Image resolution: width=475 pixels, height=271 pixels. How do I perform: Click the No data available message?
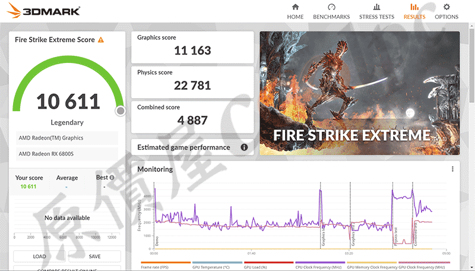coord(67,218)
